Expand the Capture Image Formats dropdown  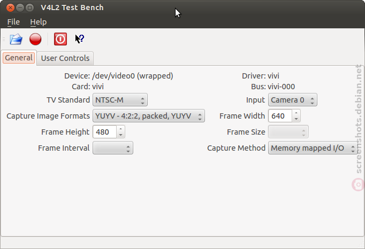149,116
